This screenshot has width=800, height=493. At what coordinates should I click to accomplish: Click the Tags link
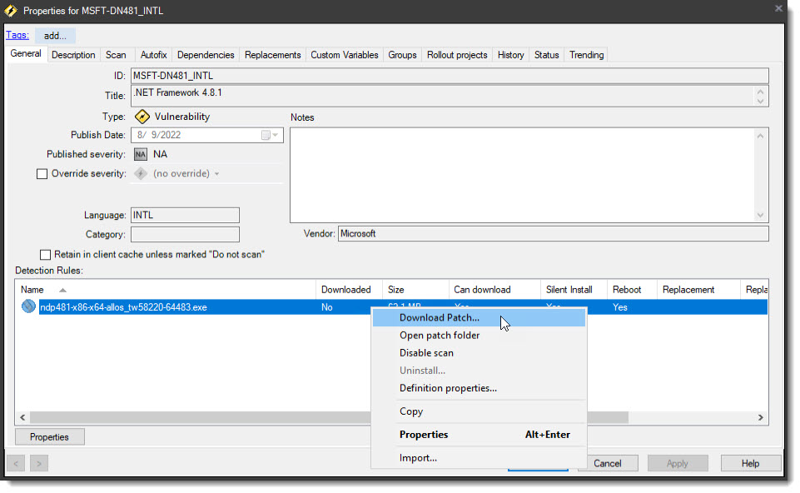click(17, 35)
